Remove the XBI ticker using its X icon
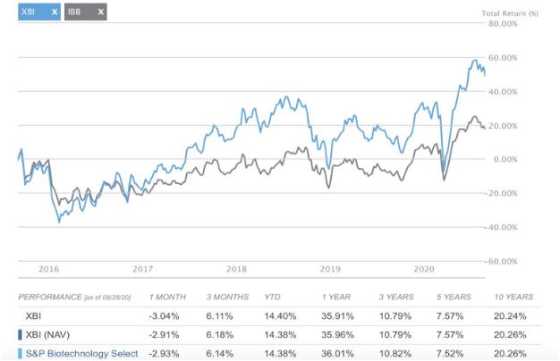Screen dimensions: 560x361 tap(54, 12)
